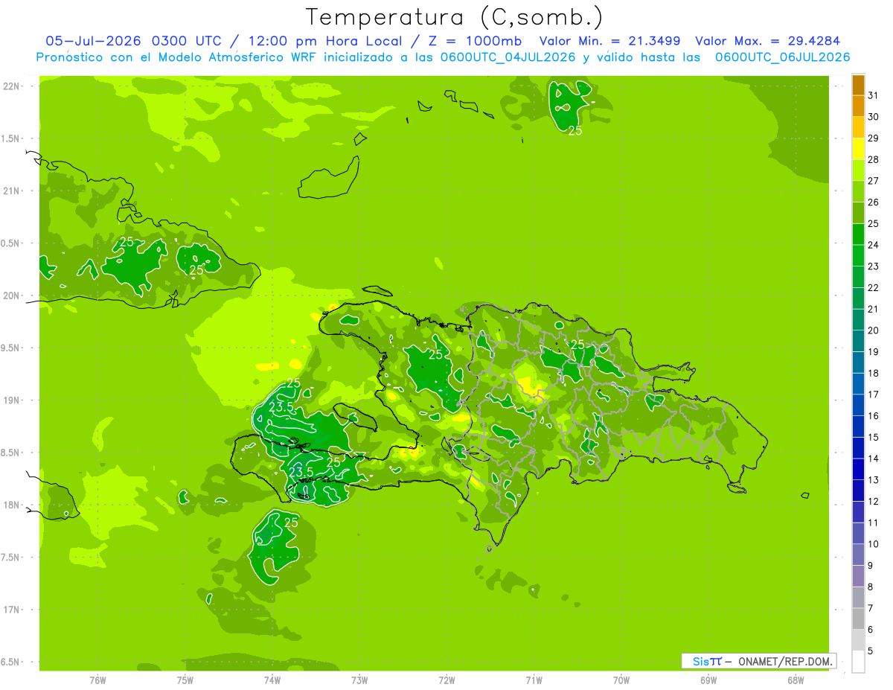
Task: Click the lime swatch between 27 and 28
Action: tap(858, 170)
